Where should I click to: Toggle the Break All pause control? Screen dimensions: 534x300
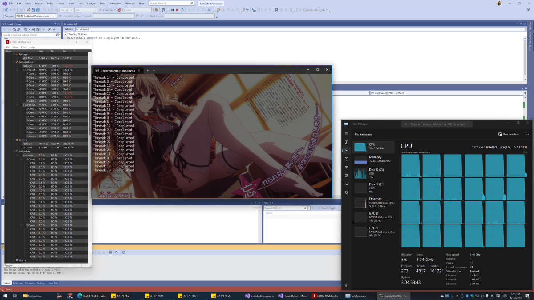172,9
